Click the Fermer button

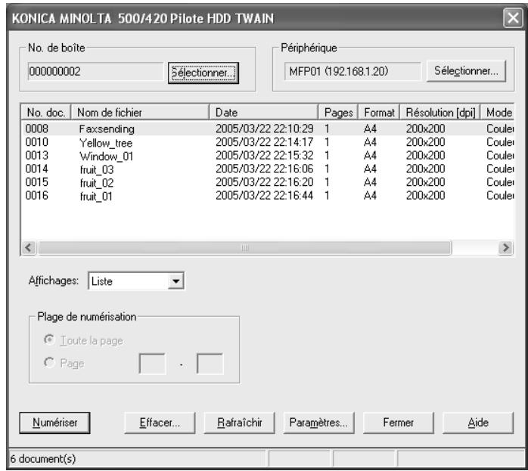399,423
